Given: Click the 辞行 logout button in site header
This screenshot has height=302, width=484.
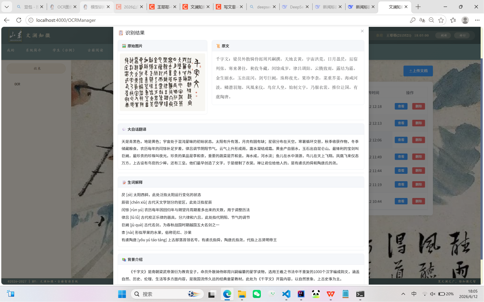Looking at the screenshot, I should 462,35.
